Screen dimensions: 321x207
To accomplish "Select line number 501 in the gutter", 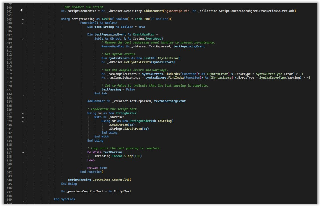I will click(x=9, y=11).
